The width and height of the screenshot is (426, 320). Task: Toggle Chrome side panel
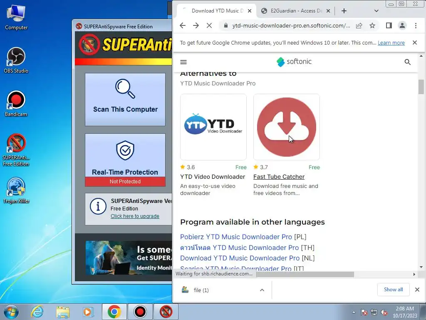click(389, 25)
